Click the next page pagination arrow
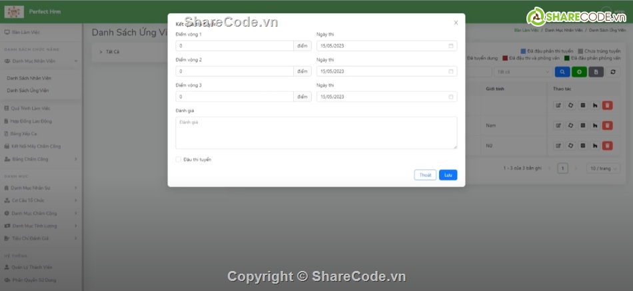The image size is (633, 291). (576, 168)
